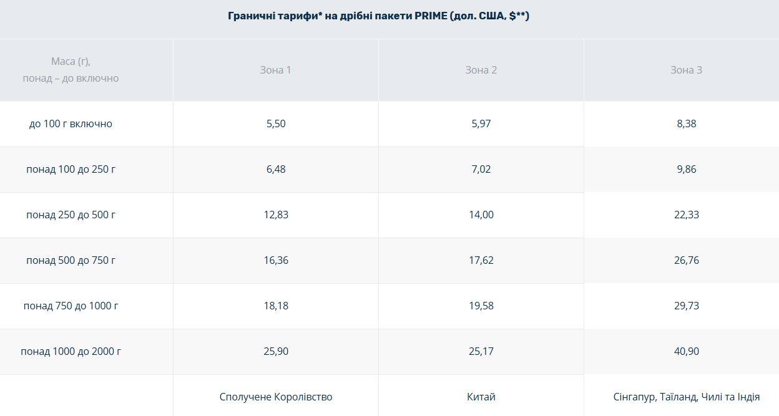
Task: Select the 'понад 250 до 500 г' row label
Action: click(71, 215)
